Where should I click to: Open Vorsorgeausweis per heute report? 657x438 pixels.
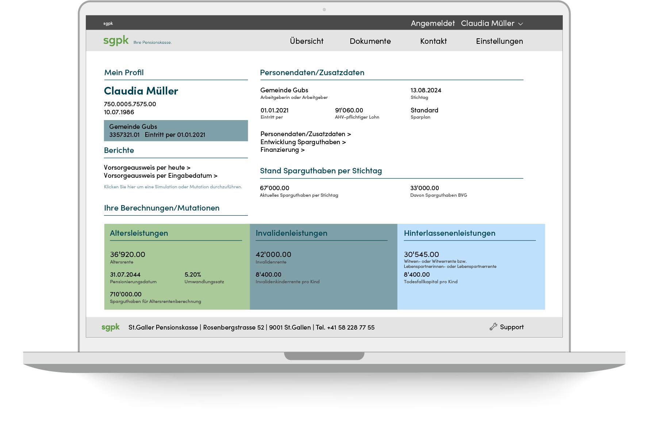coord(147,168)
